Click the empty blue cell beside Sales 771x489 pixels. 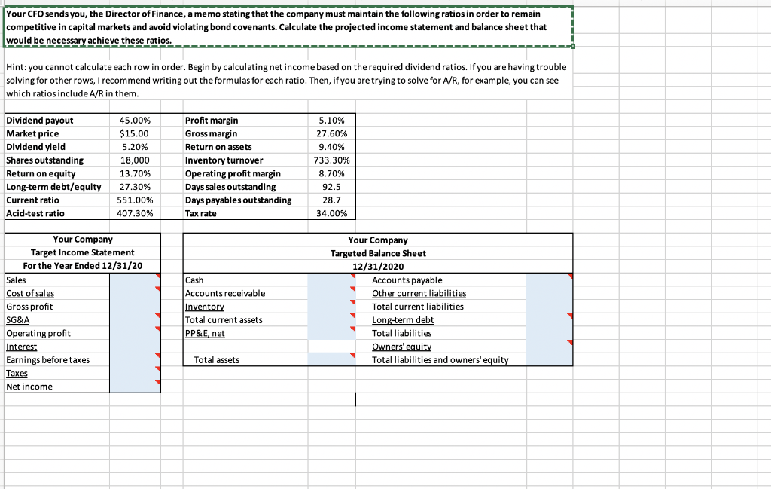(x=136, y=280)
